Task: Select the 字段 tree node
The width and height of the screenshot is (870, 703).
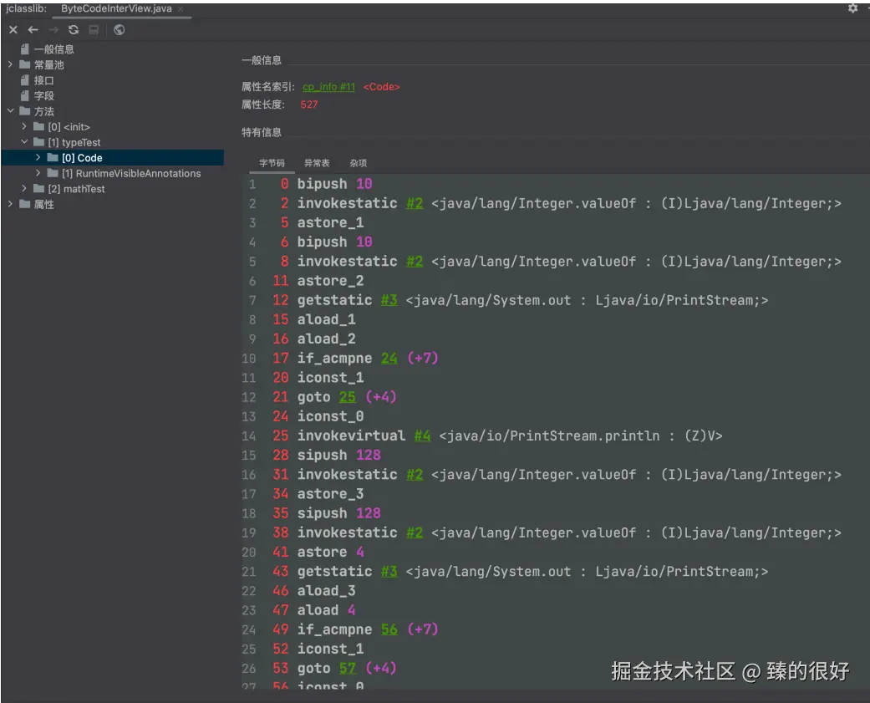Action: [43, 96]
